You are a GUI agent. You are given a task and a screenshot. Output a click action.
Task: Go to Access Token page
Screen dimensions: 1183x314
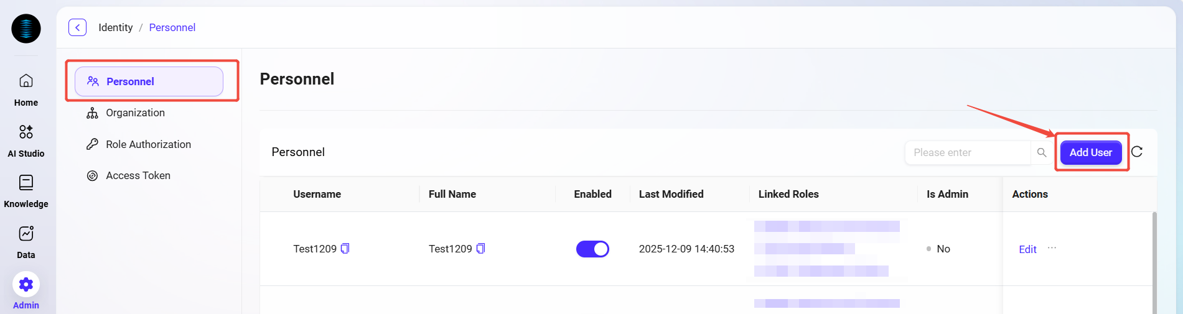pyautogui.click(x=138, y=175)
